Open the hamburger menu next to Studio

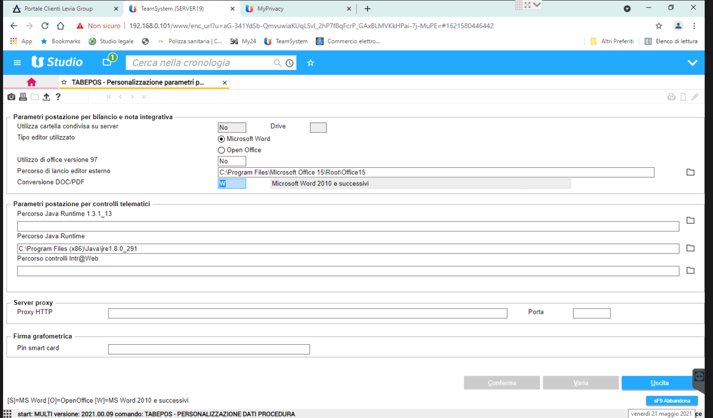click(x=17, y=63)
